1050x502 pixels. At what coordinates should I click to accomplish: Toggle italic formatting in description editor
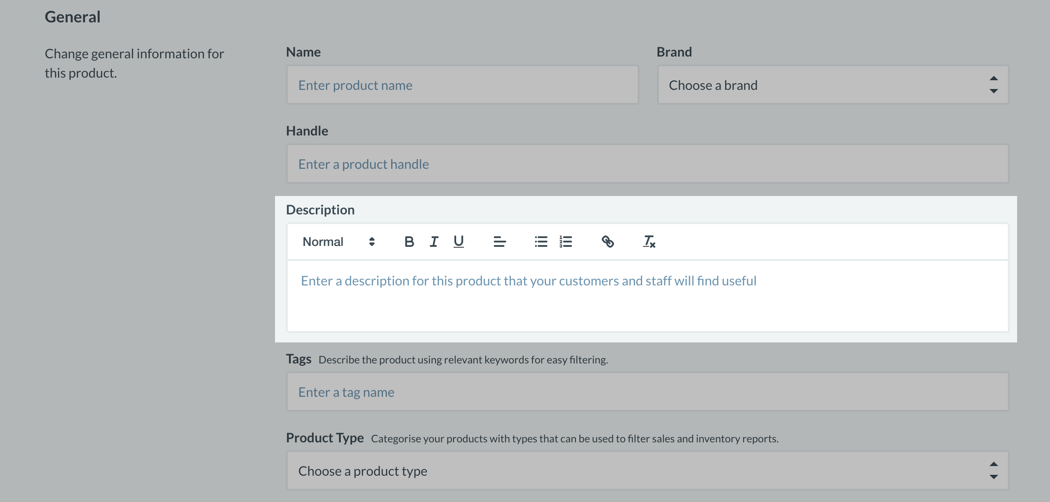pos(434,242)
